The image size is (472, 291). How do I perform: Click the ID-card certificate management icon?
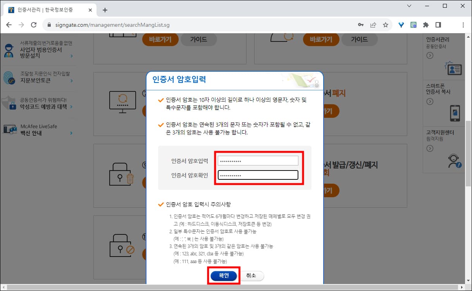click(454, 70)
